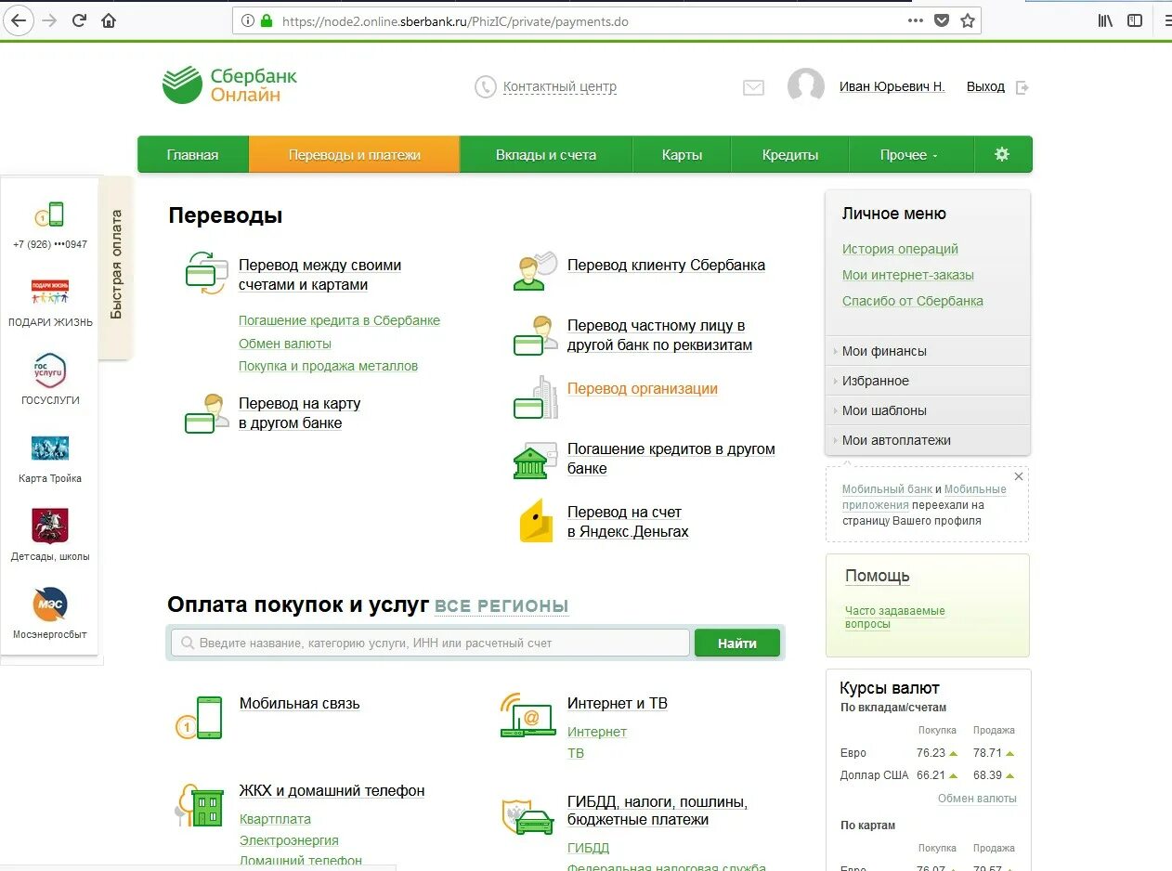Expand the Мои финансы section
The image size is (1172, 871).
(886, 350)
